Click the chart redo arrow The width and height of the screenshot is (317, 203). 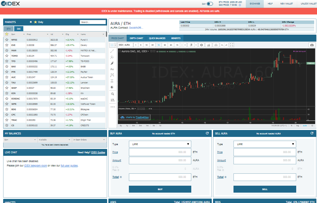pos(226,45)
